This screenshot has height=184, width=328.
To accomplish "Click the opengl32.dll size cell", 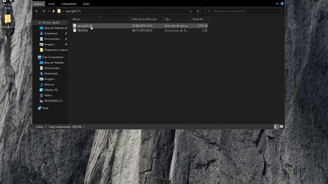I will (x=202, y=26).
